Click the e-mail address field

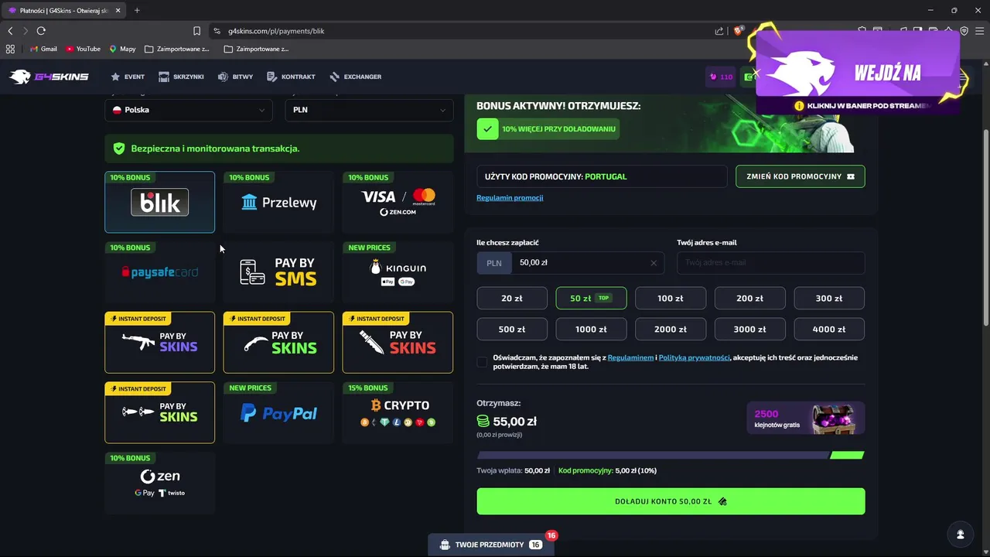[771, 263]
